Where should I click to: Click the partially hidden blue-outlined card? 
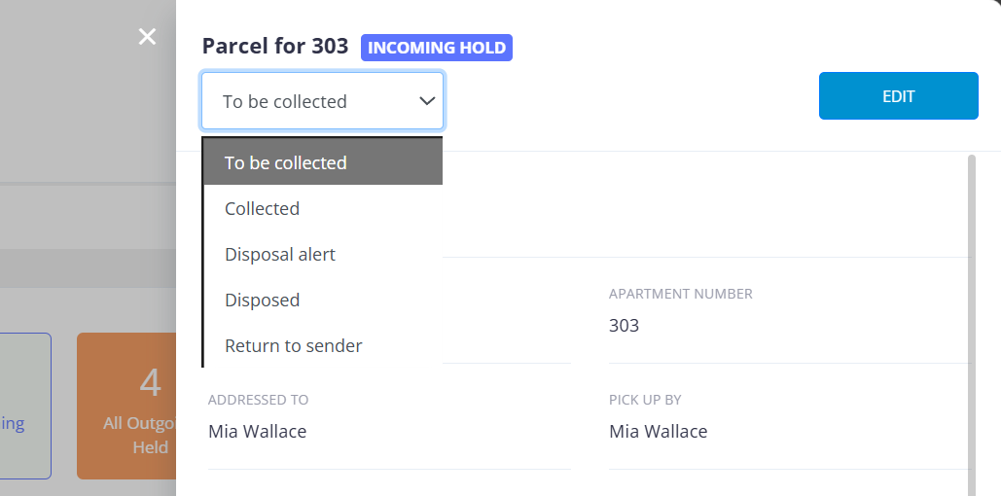[25, 407]
